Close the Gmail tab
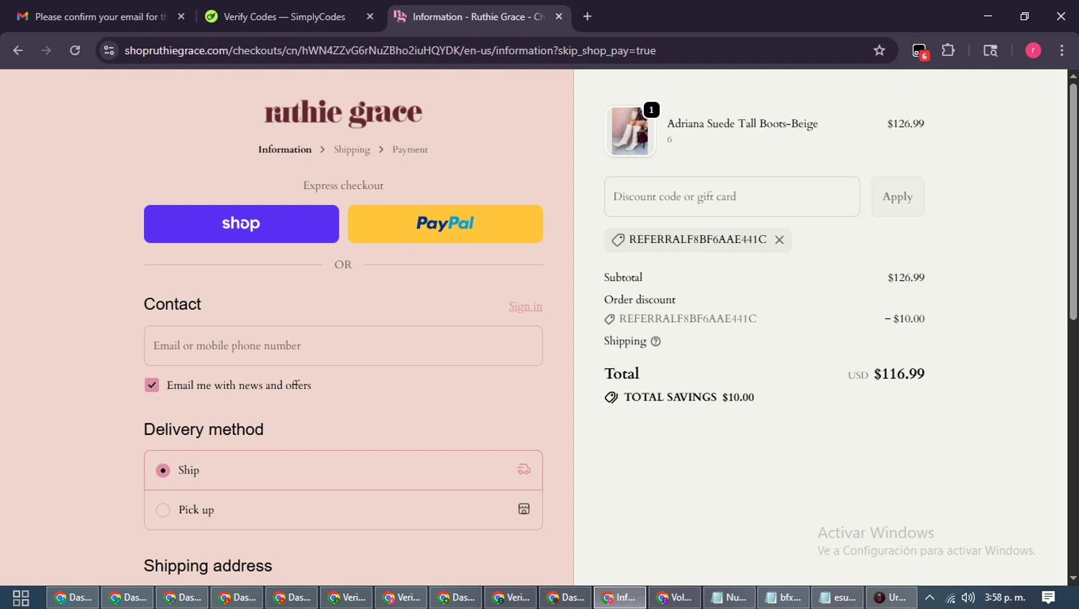The image size is (1079, 609). tap(181, 17)
